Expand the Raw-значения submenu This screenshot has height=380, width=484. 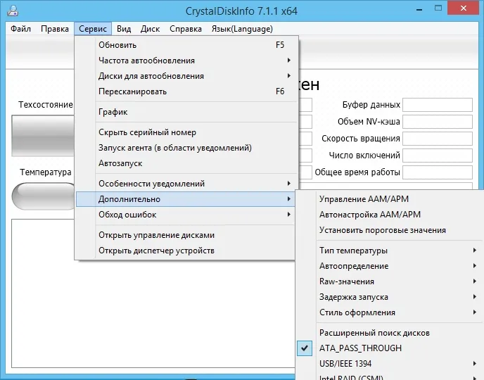390,281
